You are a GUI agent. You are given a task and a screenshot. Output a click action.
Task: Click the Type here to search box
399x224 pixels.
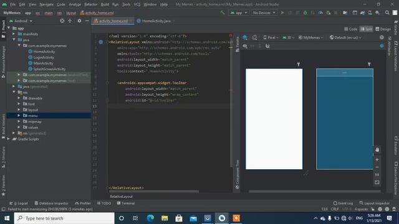tap(64, 218)
